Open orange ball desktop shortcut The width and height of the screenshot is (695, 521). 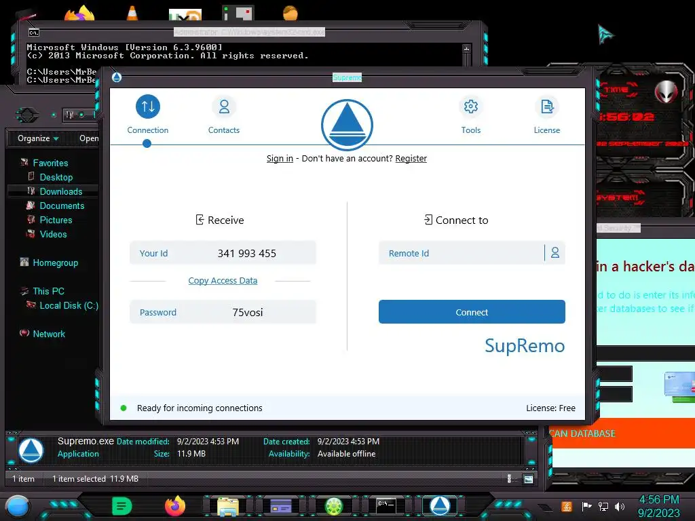290,12
